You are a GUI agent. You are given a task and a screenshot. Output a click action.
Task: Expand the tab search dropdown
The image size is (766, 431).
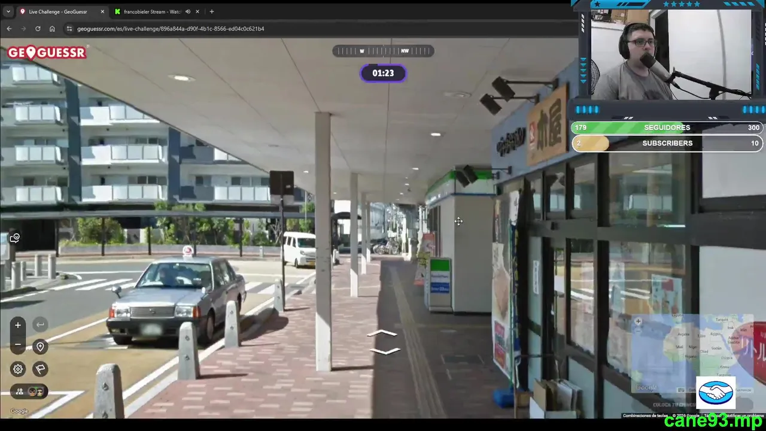(x=8, y=11)
